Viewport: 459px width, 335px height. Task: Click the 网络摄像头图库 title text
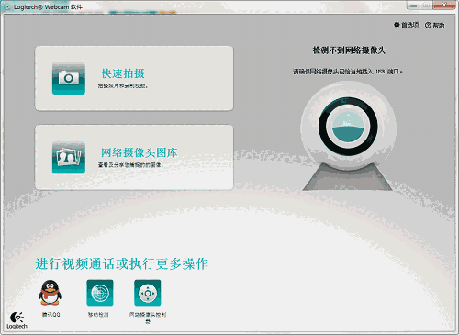(140, 152)
